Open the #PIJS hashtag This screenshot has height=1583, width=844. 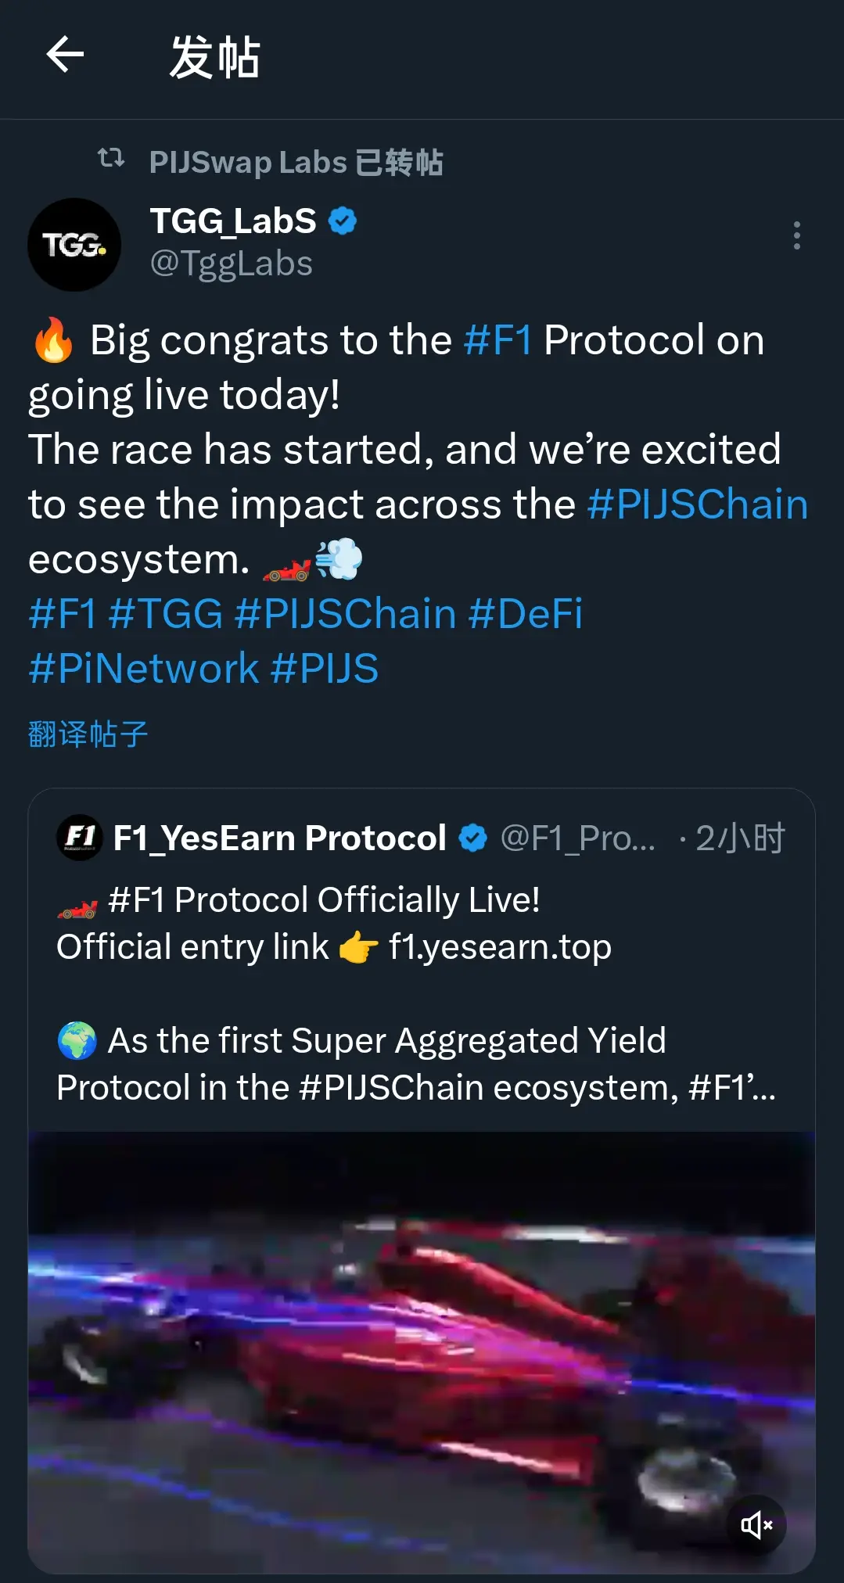click(325, 669)
